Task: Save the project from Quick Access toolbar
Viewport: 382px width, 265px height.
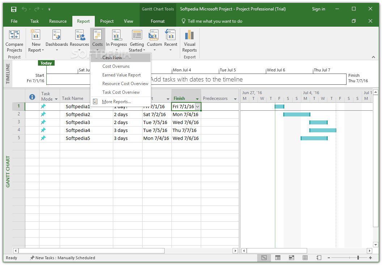Action: pyautogui.click(x=14, y=9)
